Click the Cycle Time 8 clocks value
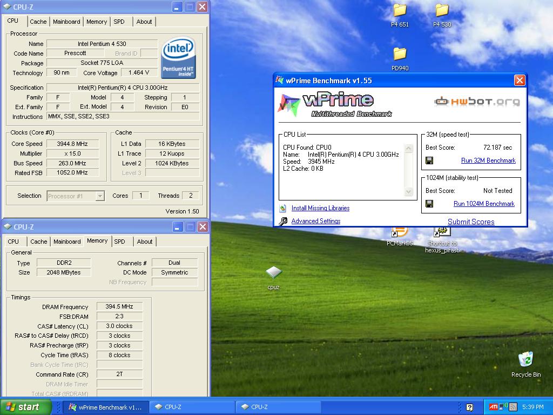The height and width of the screenshot is (415, 553). (119, 356)
